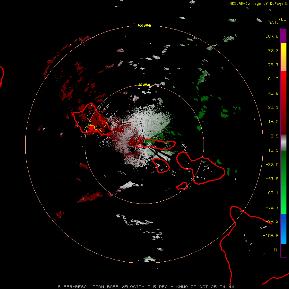Image resolution: width=289 pixels, height=289 pixels.
Task: Click the -109.8 velocity scale value
Action: [271, 236]
